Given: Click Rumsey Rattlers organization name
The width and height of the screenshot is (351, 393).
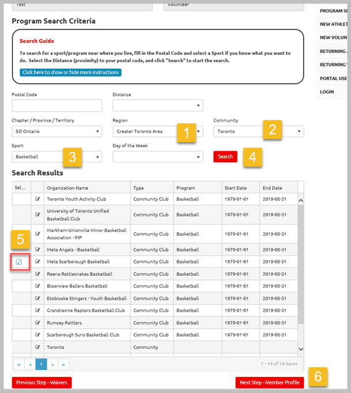Looking at the screenshot, I should click(64, 323).
